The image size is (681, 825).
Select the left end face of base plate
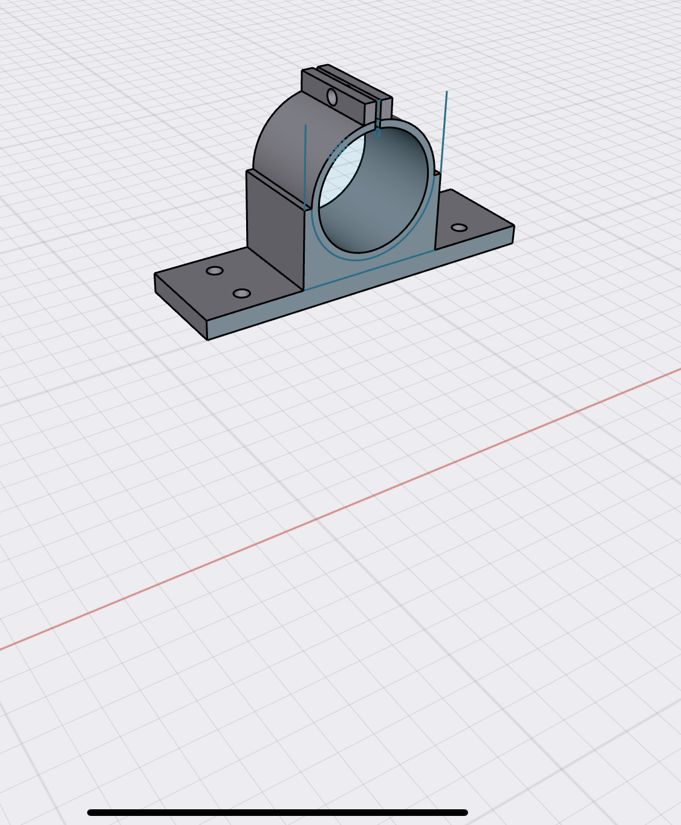(181, 307)
